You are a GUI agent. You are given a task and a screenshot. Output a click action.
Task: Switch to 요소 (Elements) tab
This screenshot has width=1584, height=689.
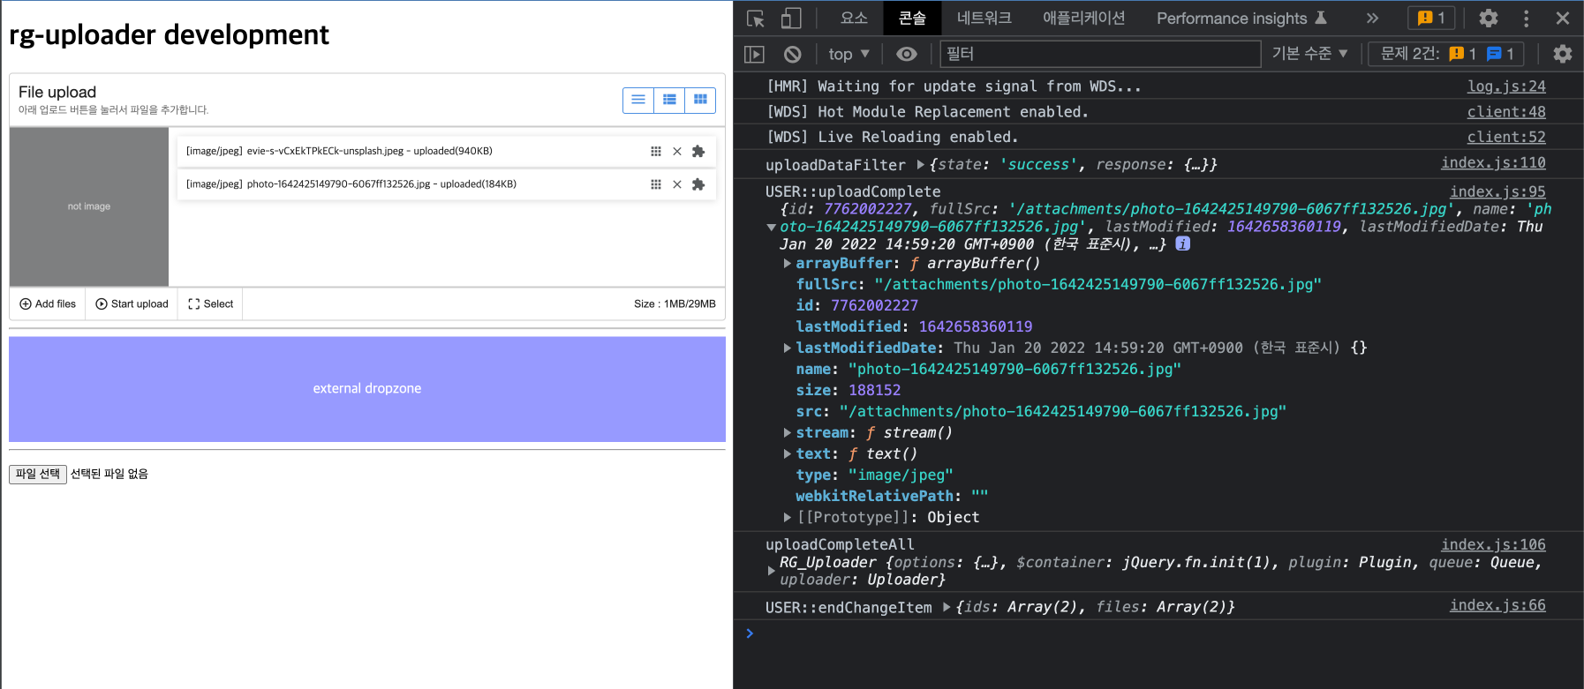[x=854, y=18]
